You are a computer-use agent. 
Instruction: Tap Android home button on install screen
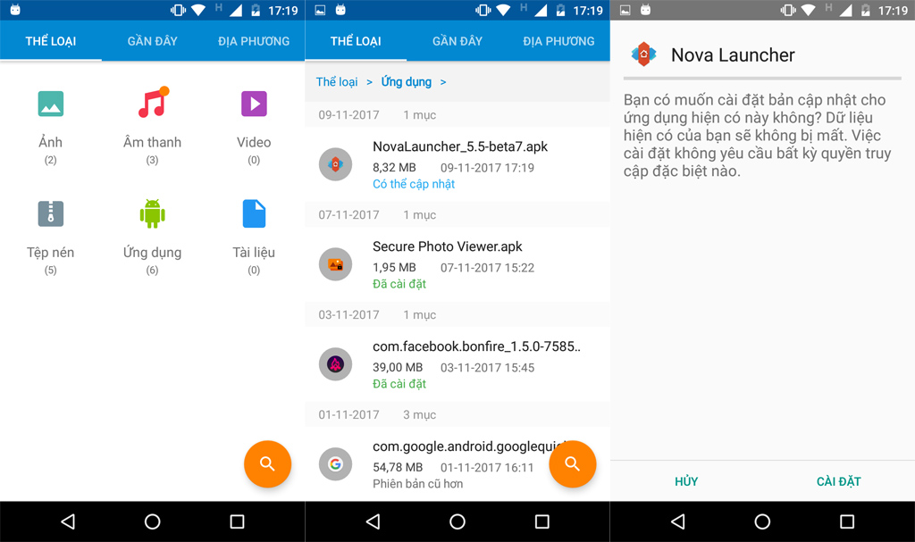coord(762,521)
